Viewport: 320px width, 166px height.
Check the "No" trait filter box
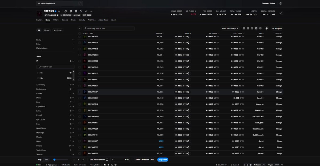click(x=38, y=78)
